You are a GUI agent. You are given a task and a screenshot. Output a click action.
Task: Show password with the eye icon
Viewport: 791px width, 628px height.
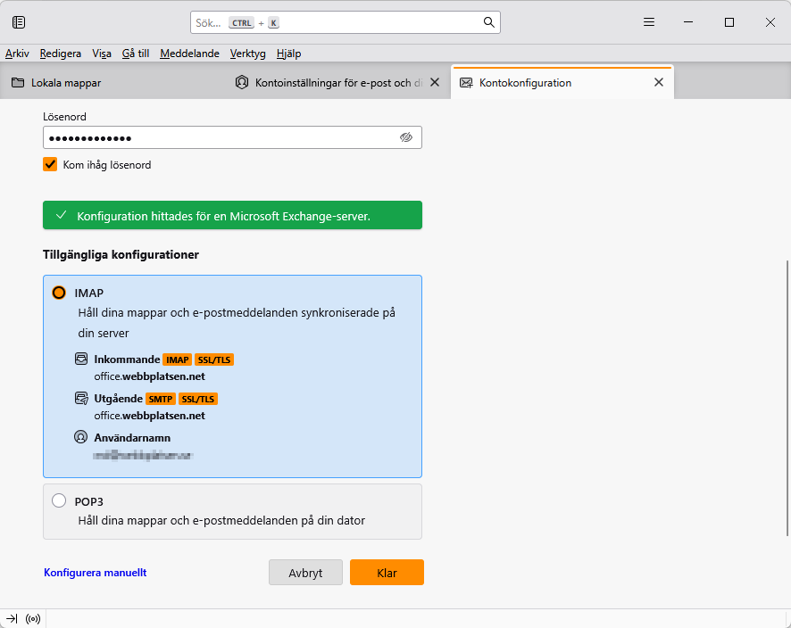coord(406,137)
